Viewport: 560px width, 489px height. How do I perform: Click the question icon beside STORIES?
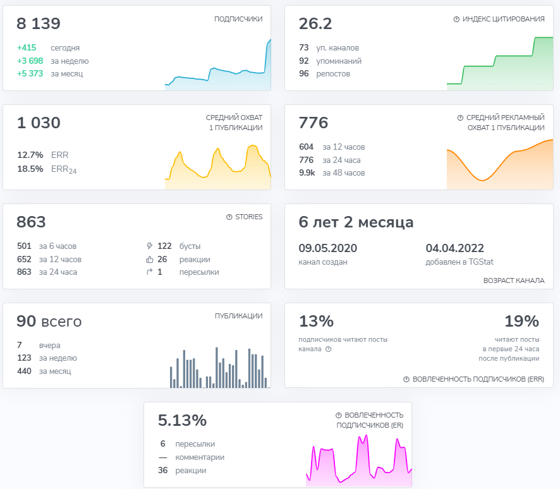coord(229,217)
